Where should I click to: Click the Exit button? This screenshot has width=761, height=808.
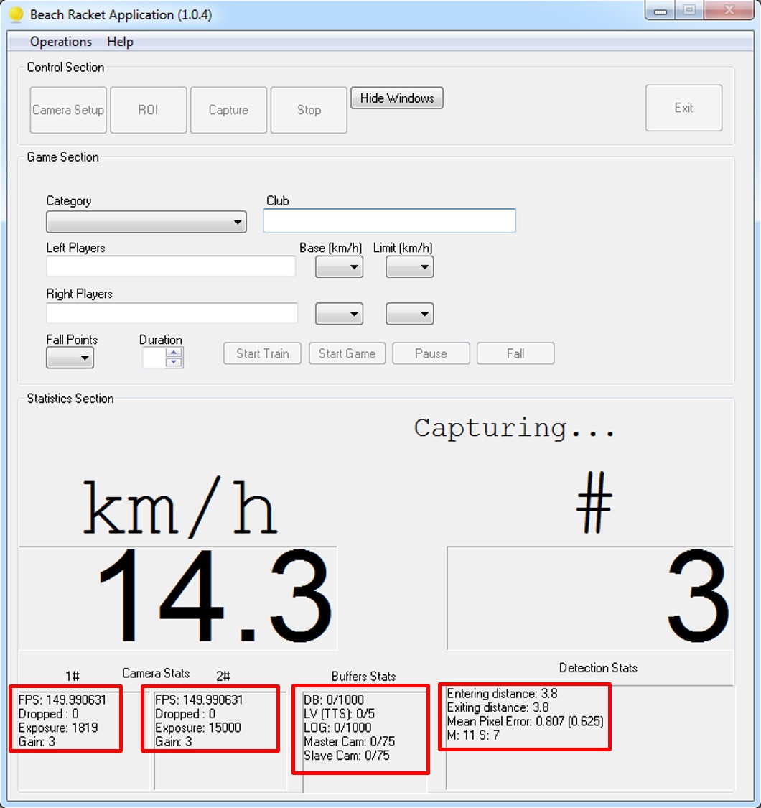[683, 108]
